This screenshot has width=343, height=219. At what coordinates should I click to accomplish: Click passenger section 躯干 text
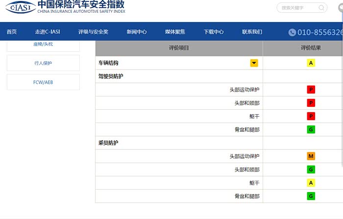coord(254,183)
